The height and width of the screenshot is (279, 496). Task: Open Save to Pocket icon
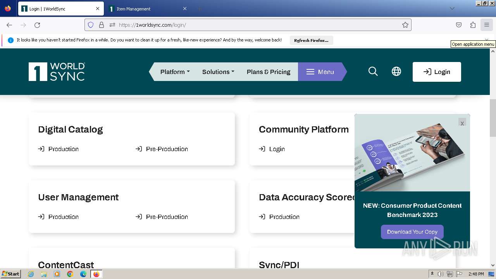point(459,25)
